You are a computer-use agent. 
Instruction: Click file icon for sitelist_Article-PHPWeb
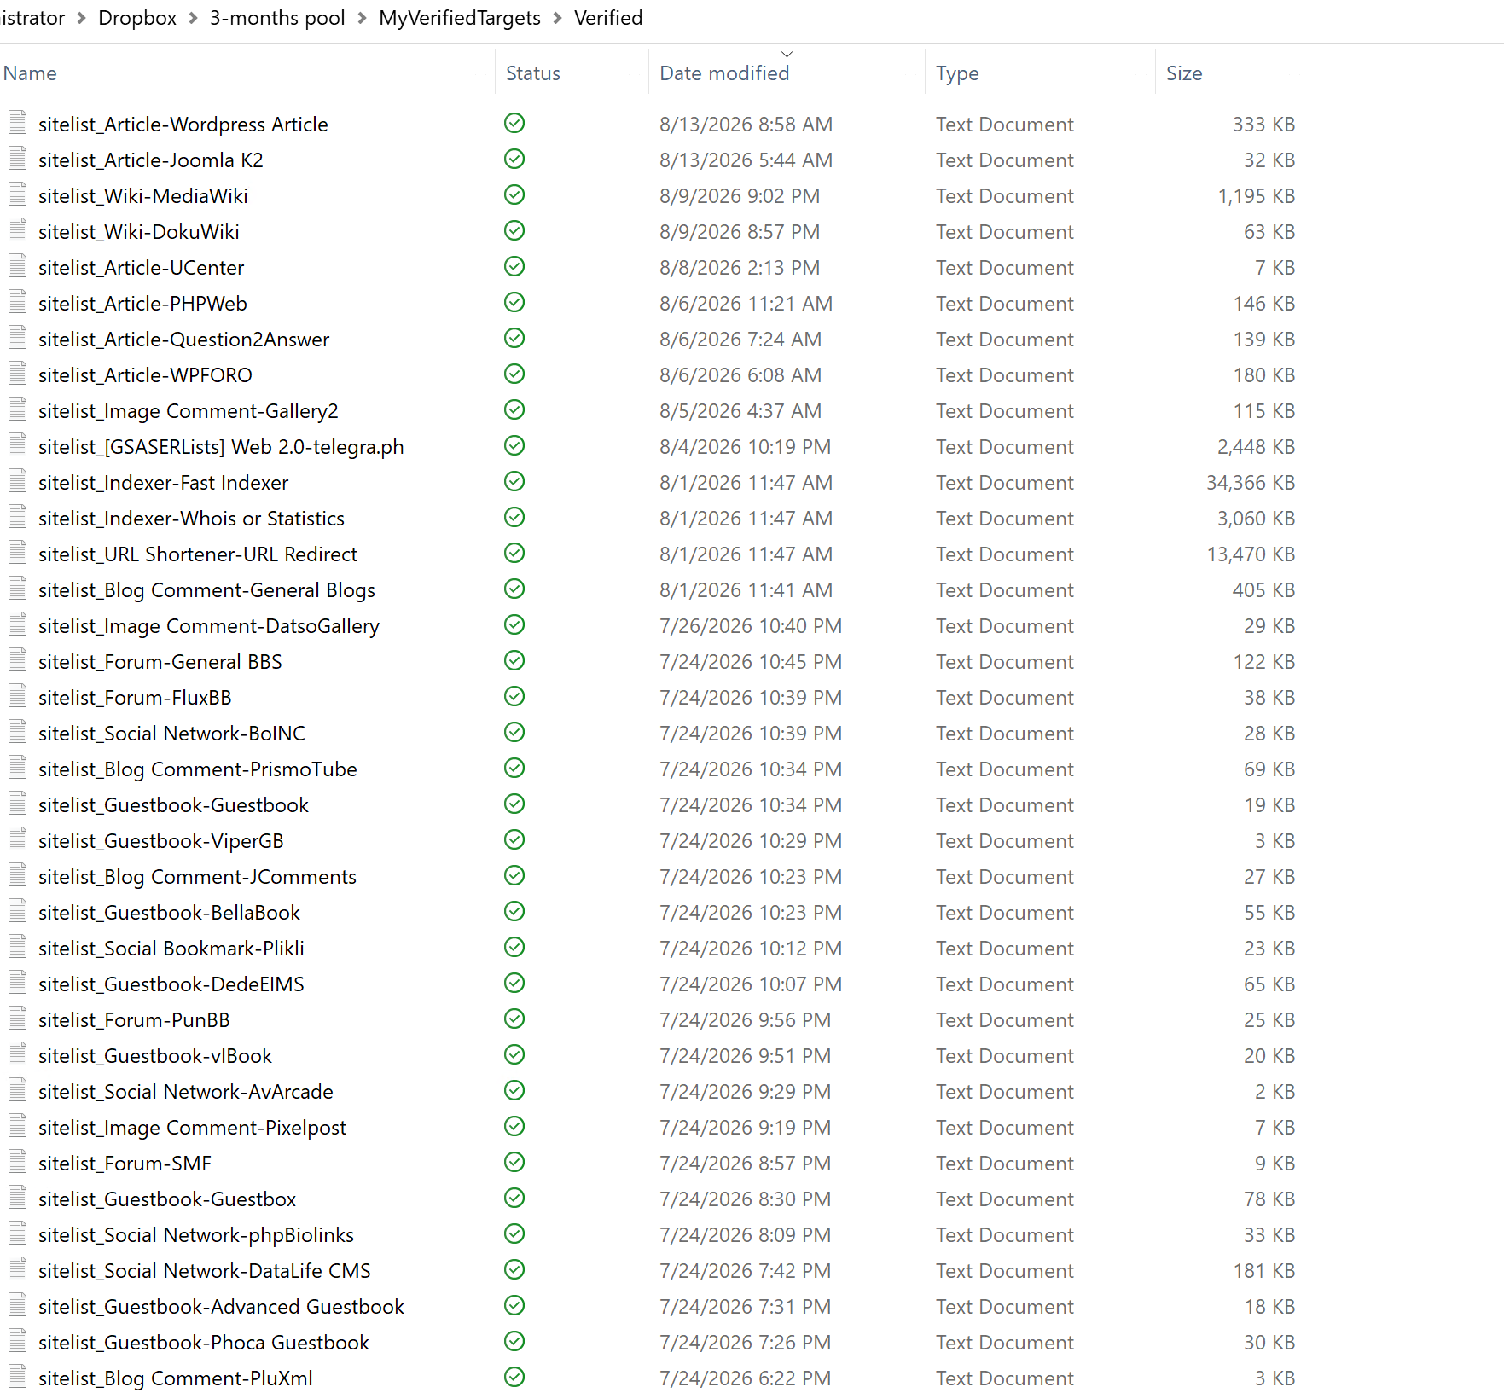(x=18, y=303)
